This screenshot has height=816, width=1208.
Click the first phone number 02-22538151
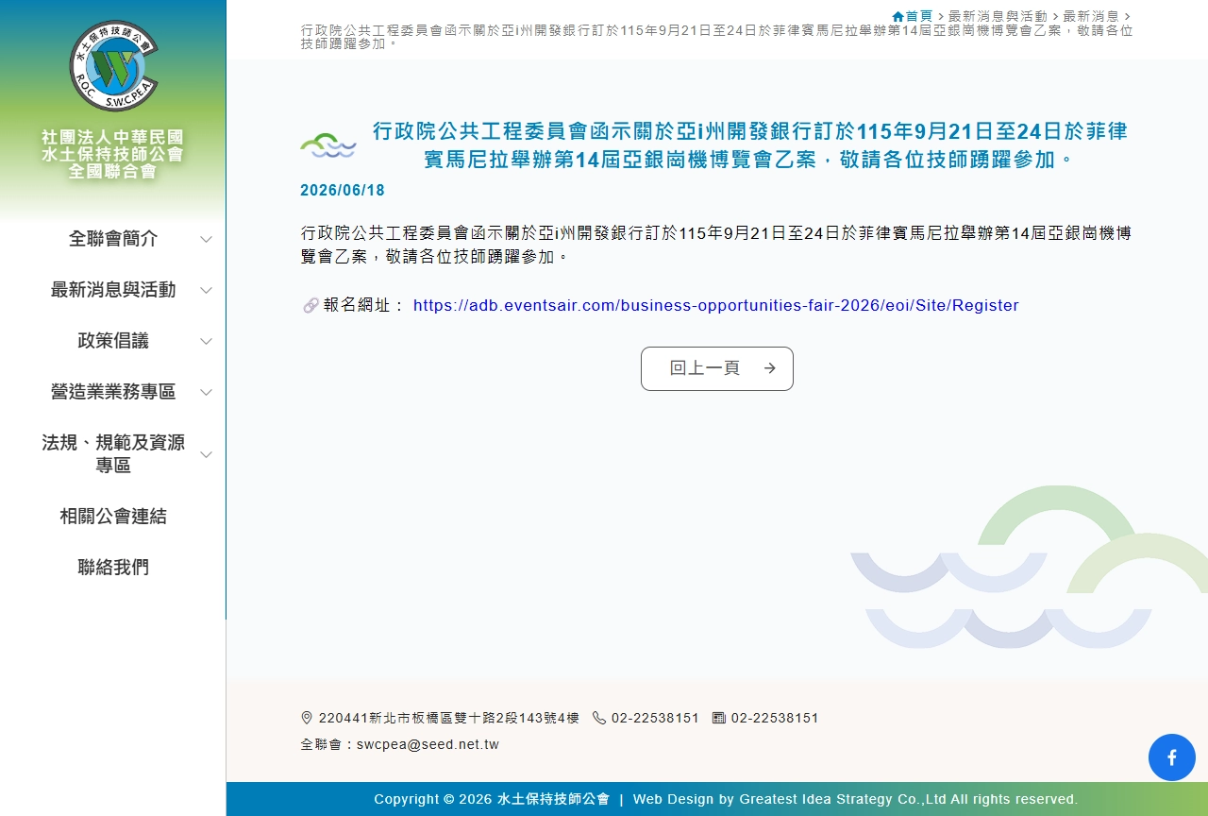pyautogui.click(x=655, y=718)
